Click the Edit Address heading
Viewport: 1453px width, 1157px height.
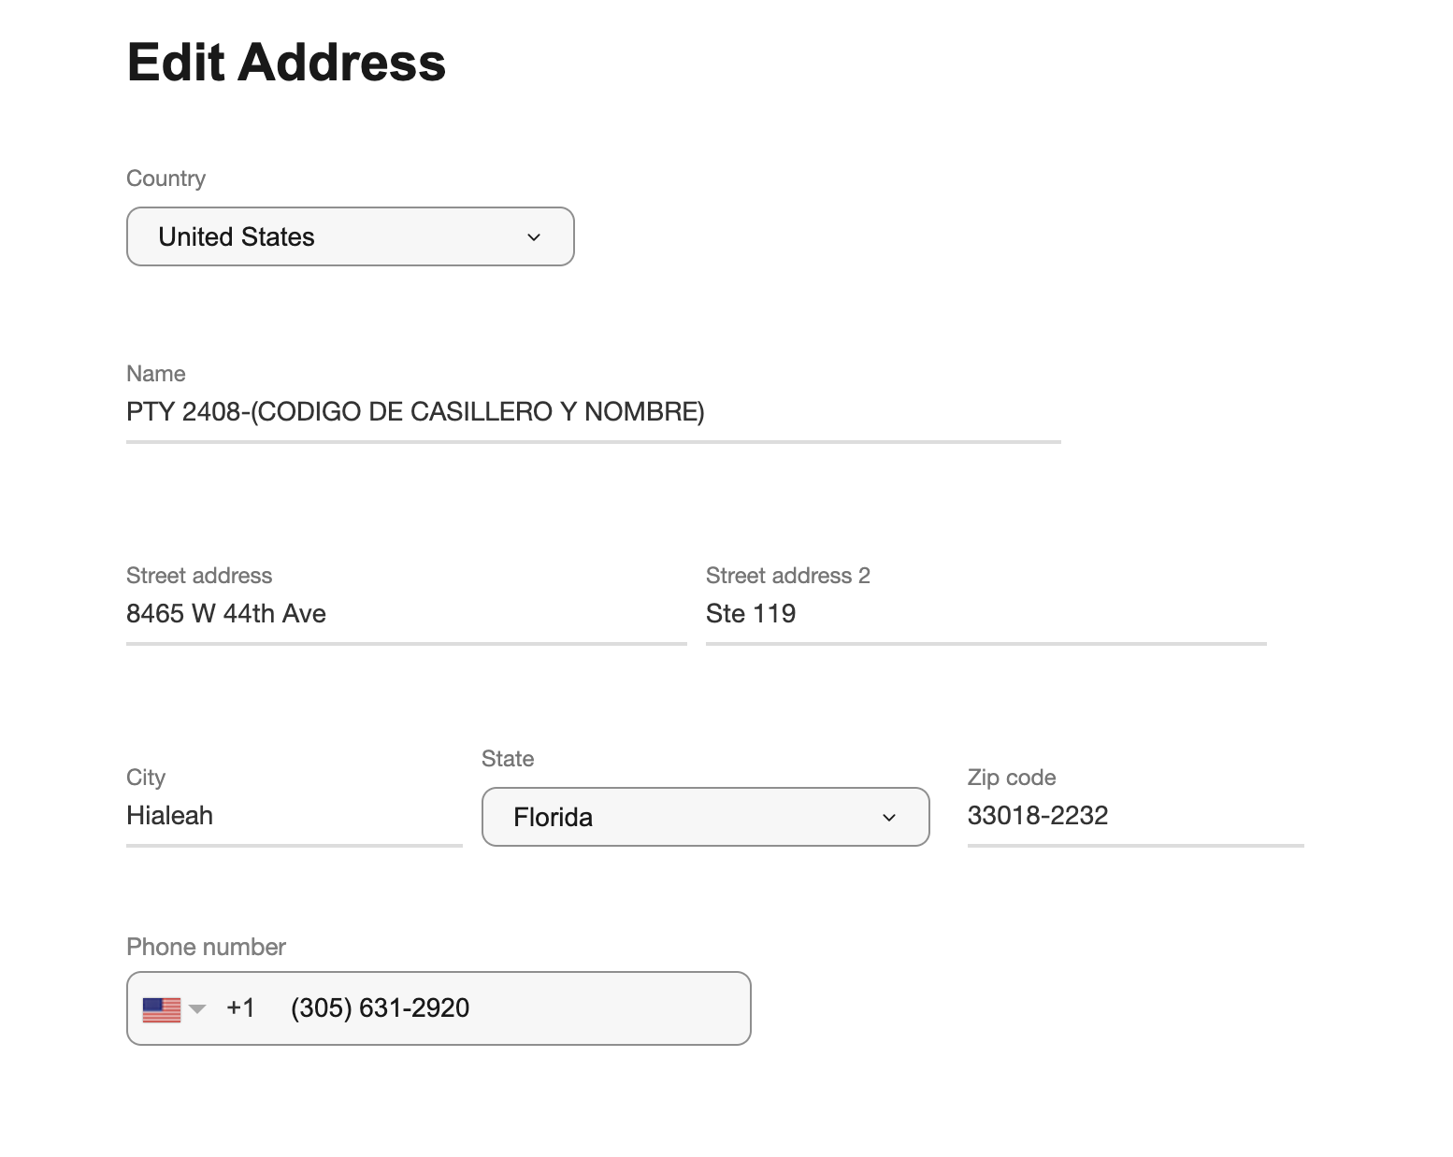286,63
